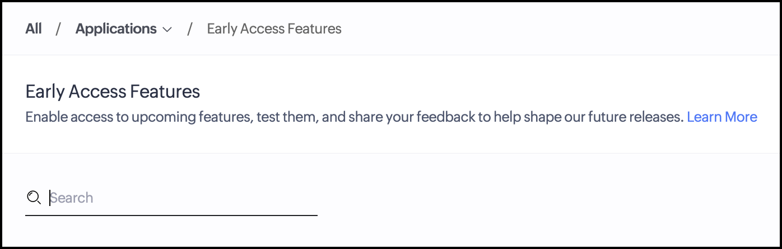Open the Applications dropdown chevron
The height and width of the screenshot is (249, 782).
coord(167,30)
